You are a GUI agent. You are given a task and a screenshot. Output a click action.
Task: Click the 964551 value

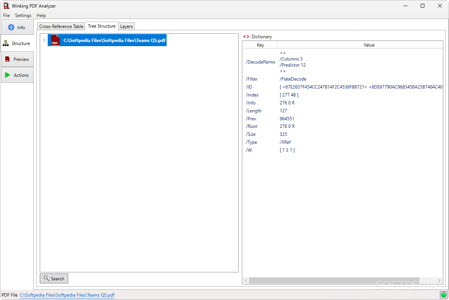(x=287, y=119)
